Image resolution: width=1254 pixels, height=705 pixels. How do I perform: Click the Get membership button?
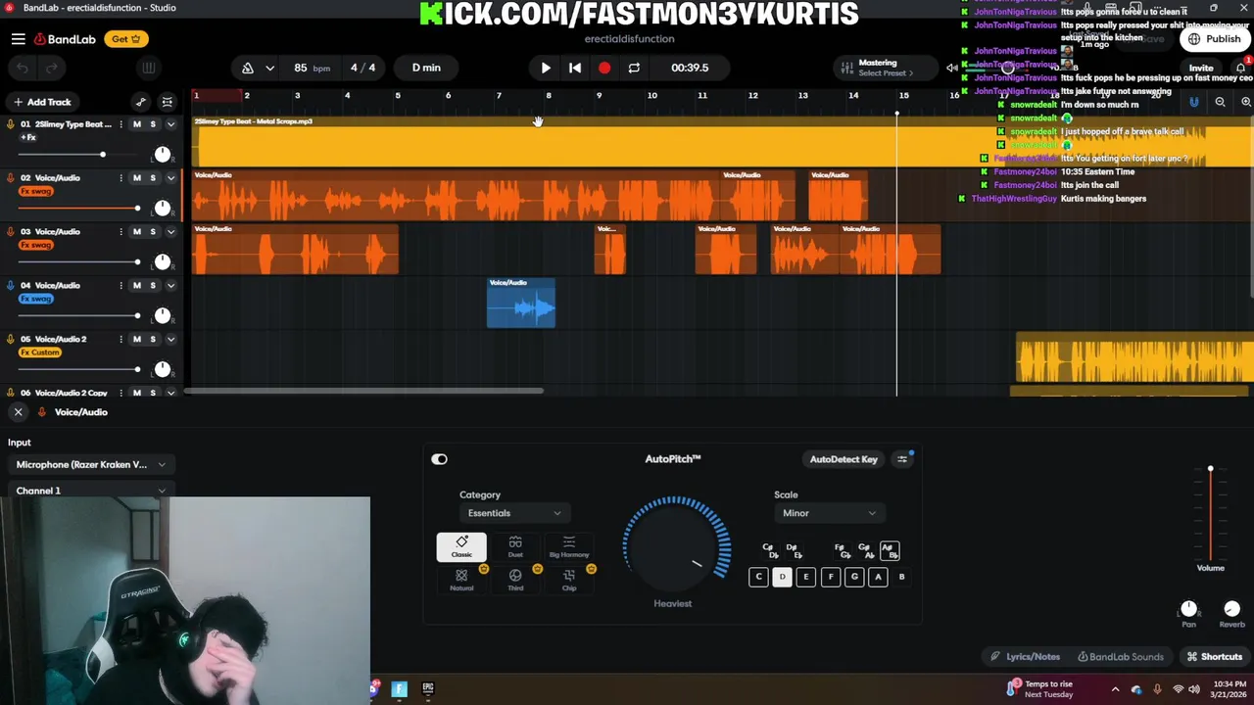126,39
